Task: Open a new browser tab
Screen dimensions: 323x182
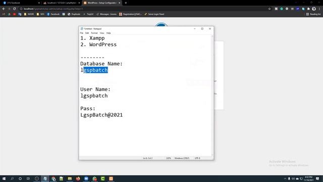Action: (126, 3)
